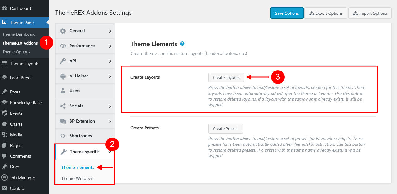The image size is (397, 194).
Task: Open the help icon beside Theme Elements
Action: point(182,44)
